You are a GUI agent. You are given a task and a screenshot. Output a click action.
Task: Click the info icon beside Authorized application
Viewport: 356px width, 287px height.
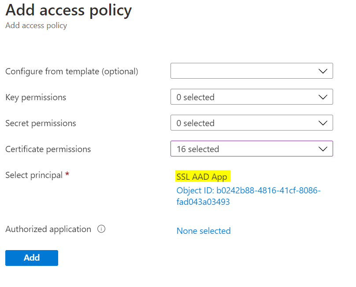point(101,229)
